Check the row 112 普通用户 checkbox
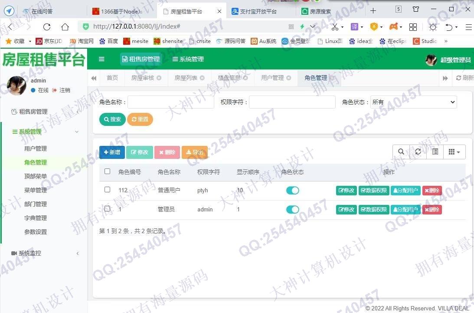Image resolution: width=474 pixels, height=313 pixels. (107, 190)
